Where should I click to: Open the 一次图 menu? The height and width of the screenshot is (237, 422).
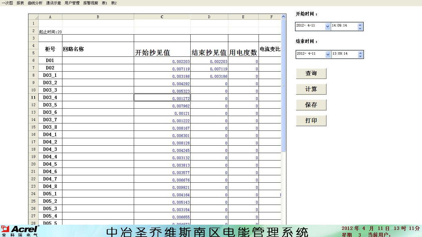tap(7, 3)
